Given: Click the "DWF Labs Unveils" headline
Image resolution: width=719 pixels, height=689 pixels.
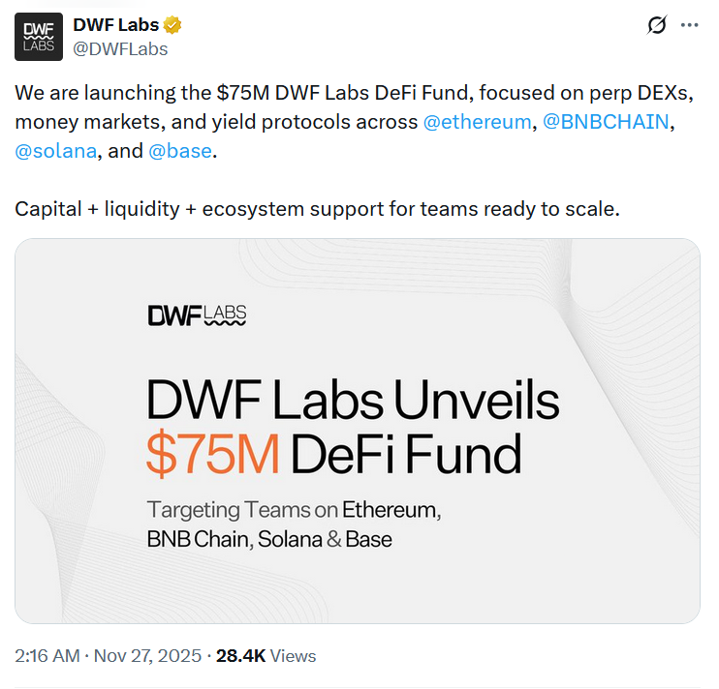Looking at the screenshot, I should coord(352,399).
